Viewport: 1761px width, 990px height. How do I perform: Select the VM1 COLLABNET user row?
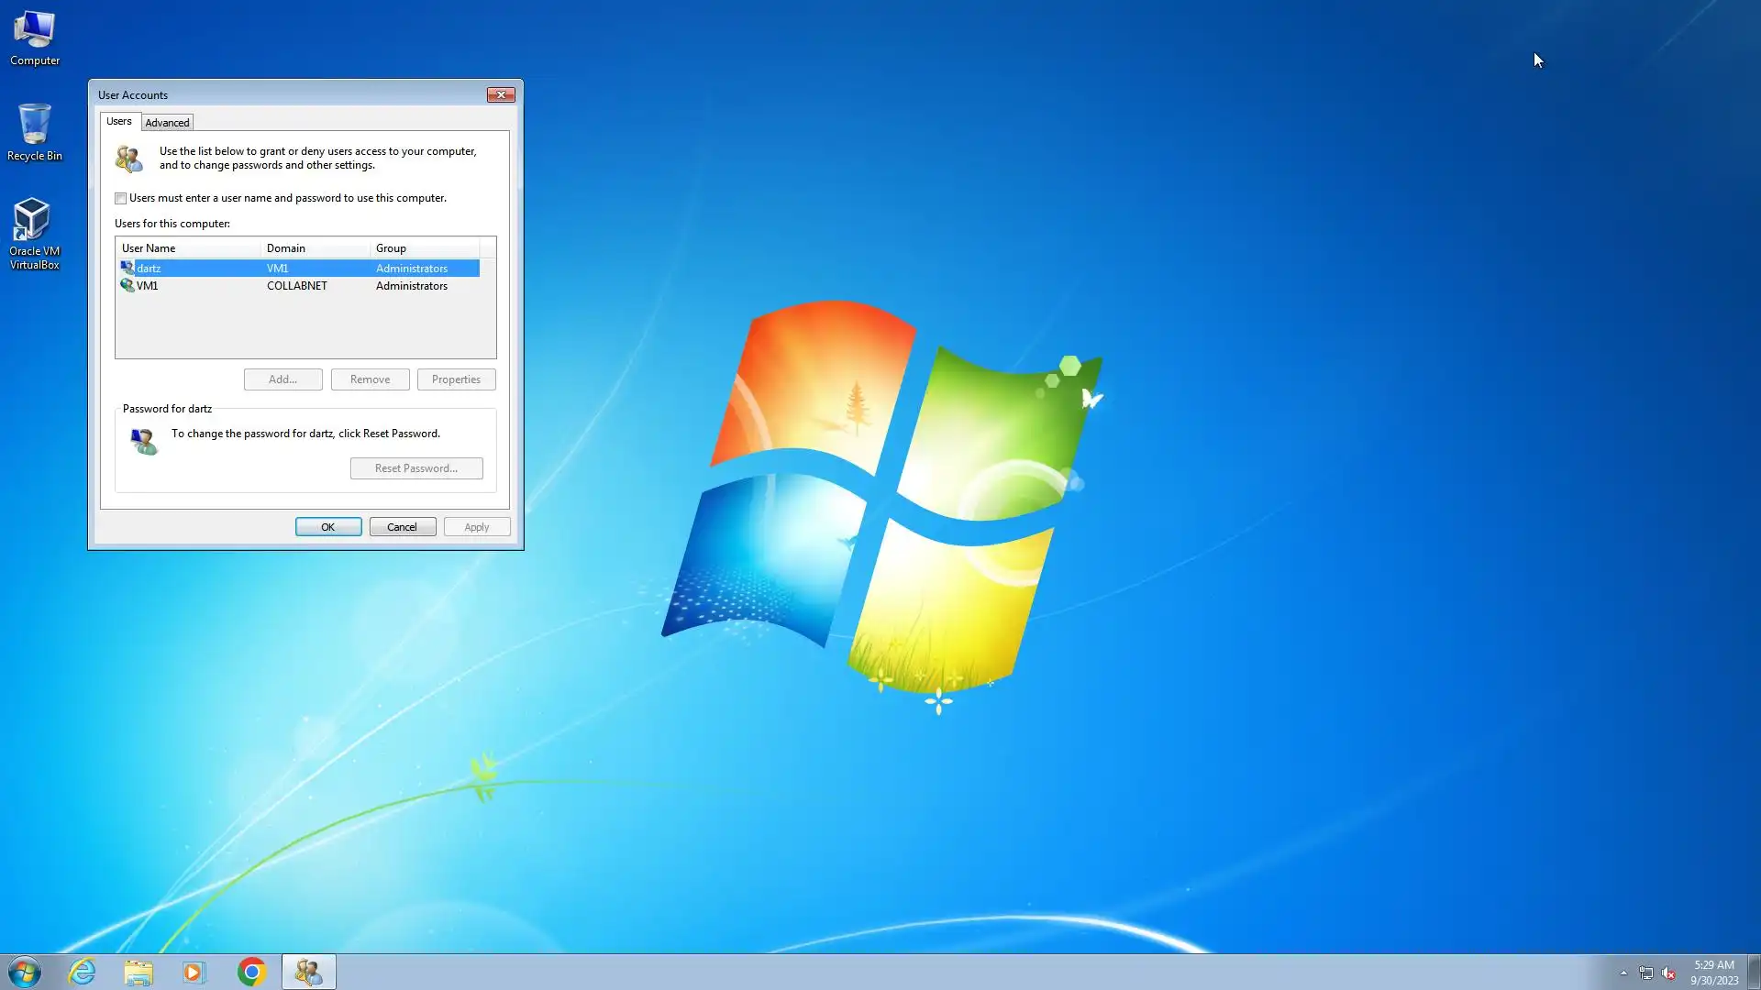coord(275,286)
